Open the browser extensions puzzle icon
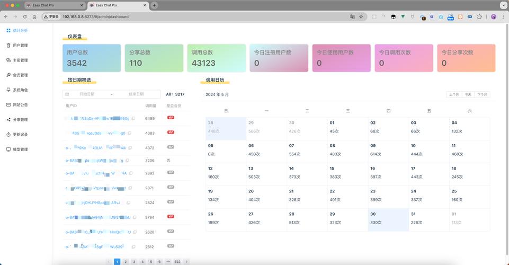 pyautogui.click(x=479, y=16)
